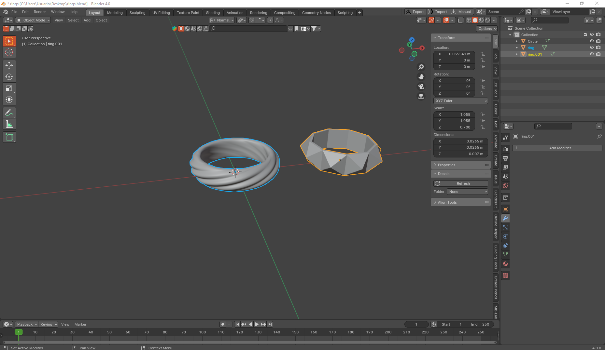Viewport: 605px width, 350px height.
Task: Select the Scale tool in the toolbar
Action: coord(9,88)
